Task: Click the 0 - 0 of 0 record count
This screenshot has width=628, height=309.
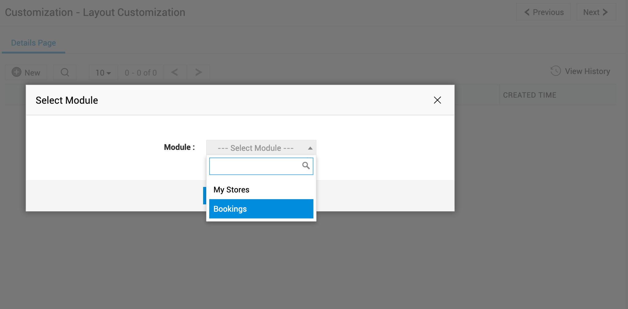Action: 141,73
